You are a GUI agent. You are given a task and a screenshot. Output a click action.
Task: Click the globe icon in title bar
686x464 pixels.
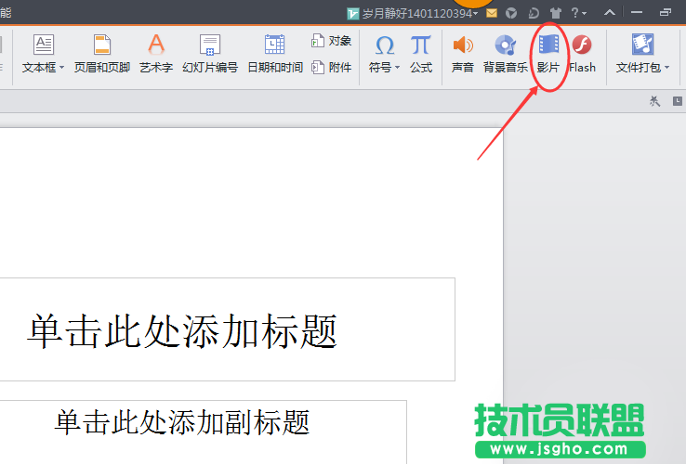(511, 13)
